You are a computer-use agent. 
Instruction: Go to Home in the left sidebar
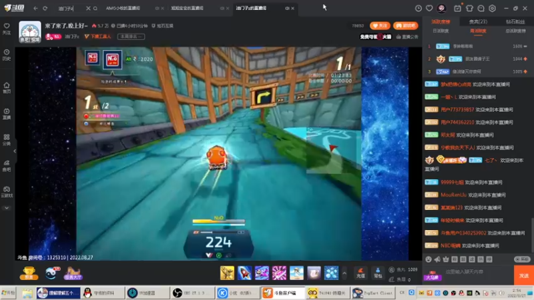pyautogui.click(x=7, y=87)
